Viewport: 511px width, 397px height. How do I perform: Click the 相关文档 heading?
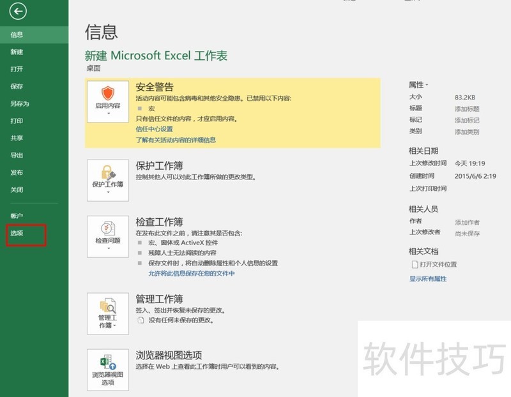[x=423, y=251]
